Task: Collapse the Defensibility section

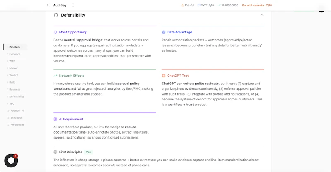Action: click(262, 15)
